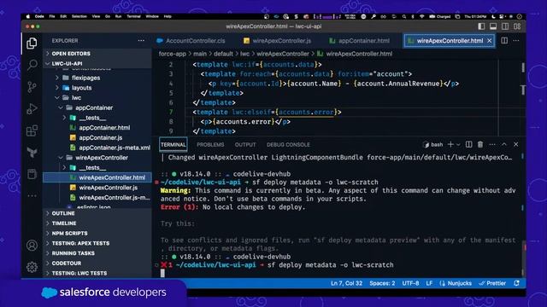This screenshot has width=547, height=307.
Task: Select the OUTPUT panel tab
Action: 245,145
